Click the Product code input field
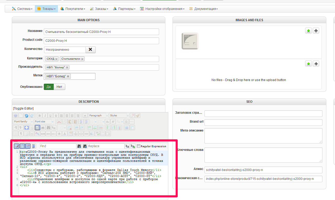 point(101,41)
